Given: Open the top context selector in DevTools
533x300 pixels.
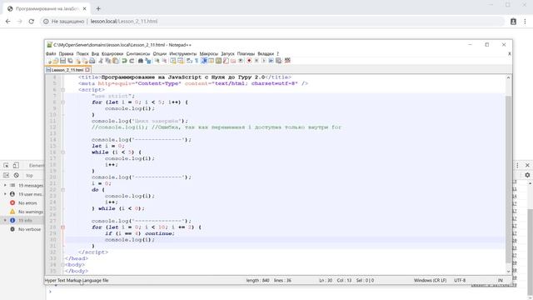Looking at the screenshot, I should coord(30,176).
